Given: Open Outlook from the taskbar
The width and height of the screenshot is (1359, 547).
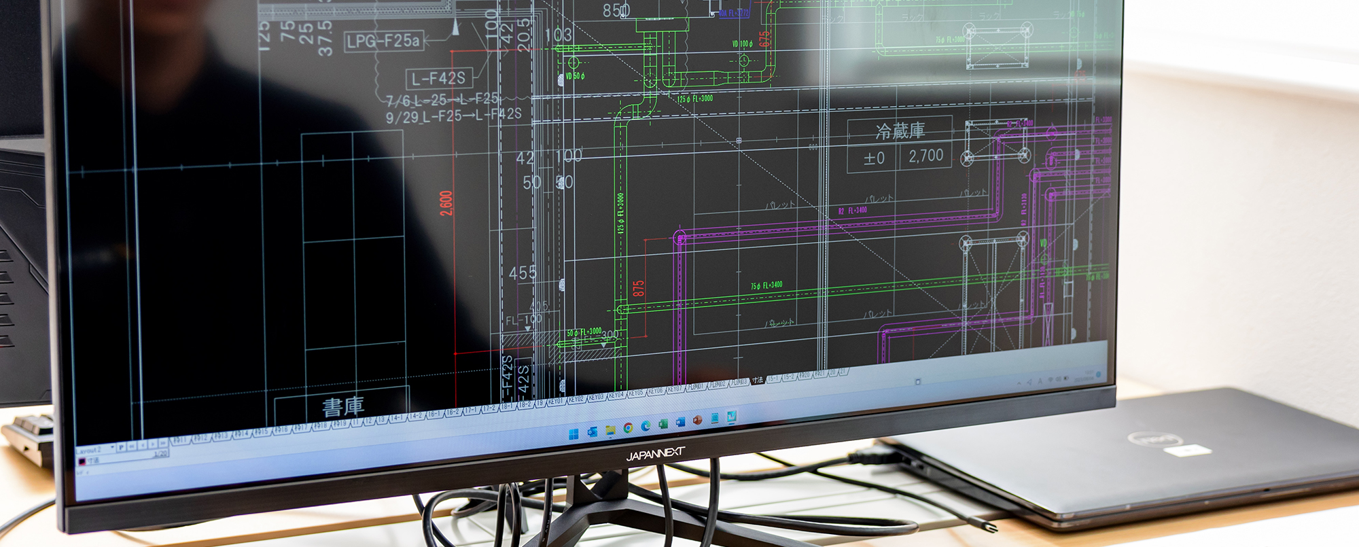Looking at the screenshot, I should pos(592,431).
